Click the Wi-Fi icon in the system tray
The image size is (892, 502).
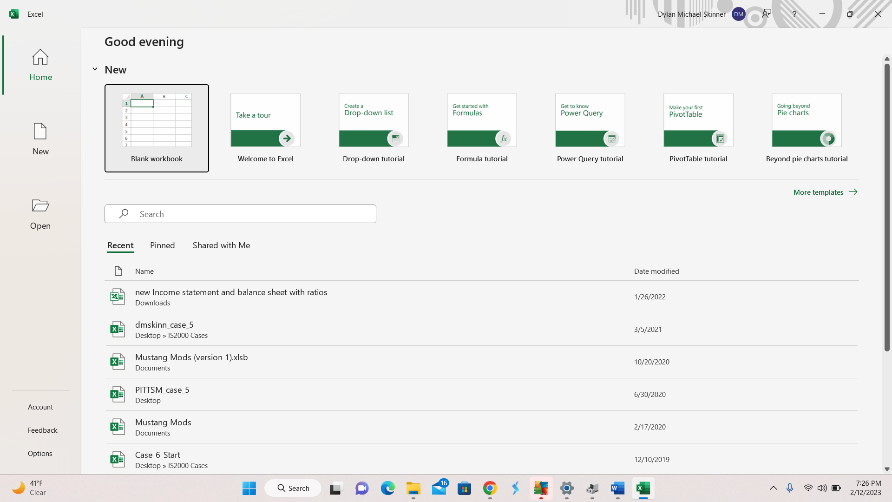pyautogui.click(x=808, y=488)
